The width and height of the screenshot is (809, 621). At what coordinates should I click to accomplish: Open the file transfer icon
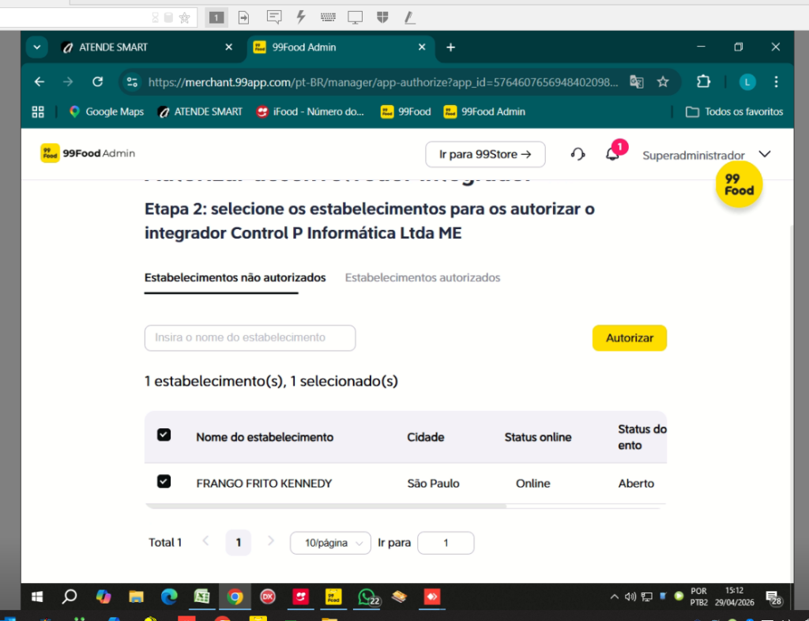[x=243, y=17]
